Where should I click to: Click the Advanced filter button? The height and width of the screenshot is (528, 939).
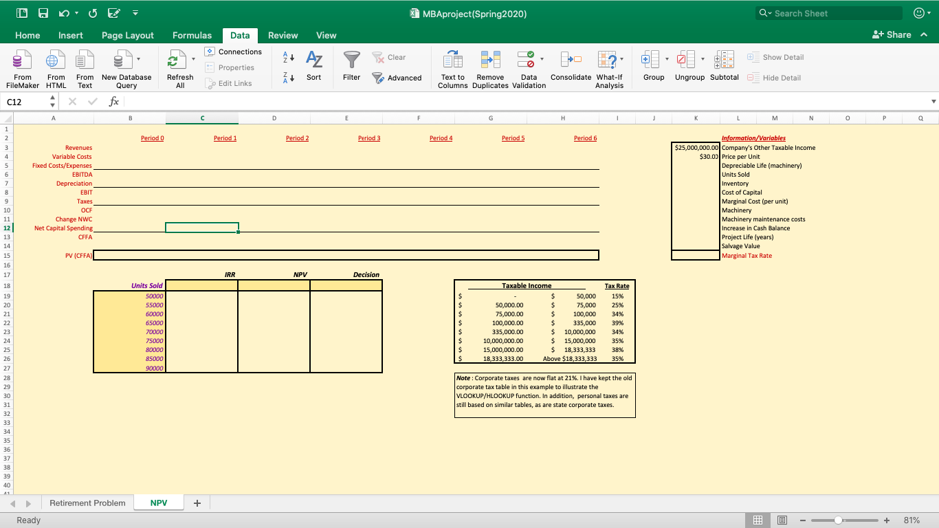397,78
